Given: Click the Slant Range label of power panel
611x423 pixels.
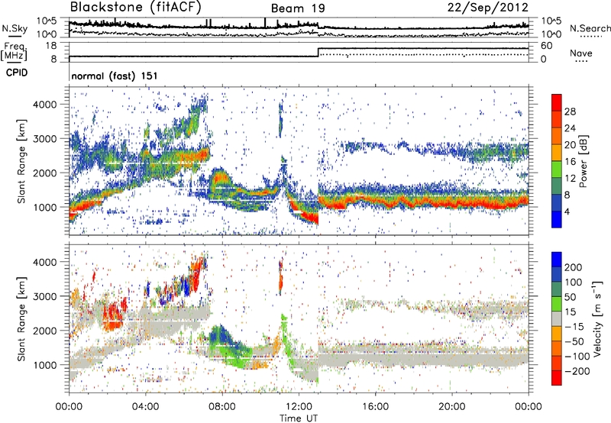Looking at the screenshot, I should click(x=21, y=161).
